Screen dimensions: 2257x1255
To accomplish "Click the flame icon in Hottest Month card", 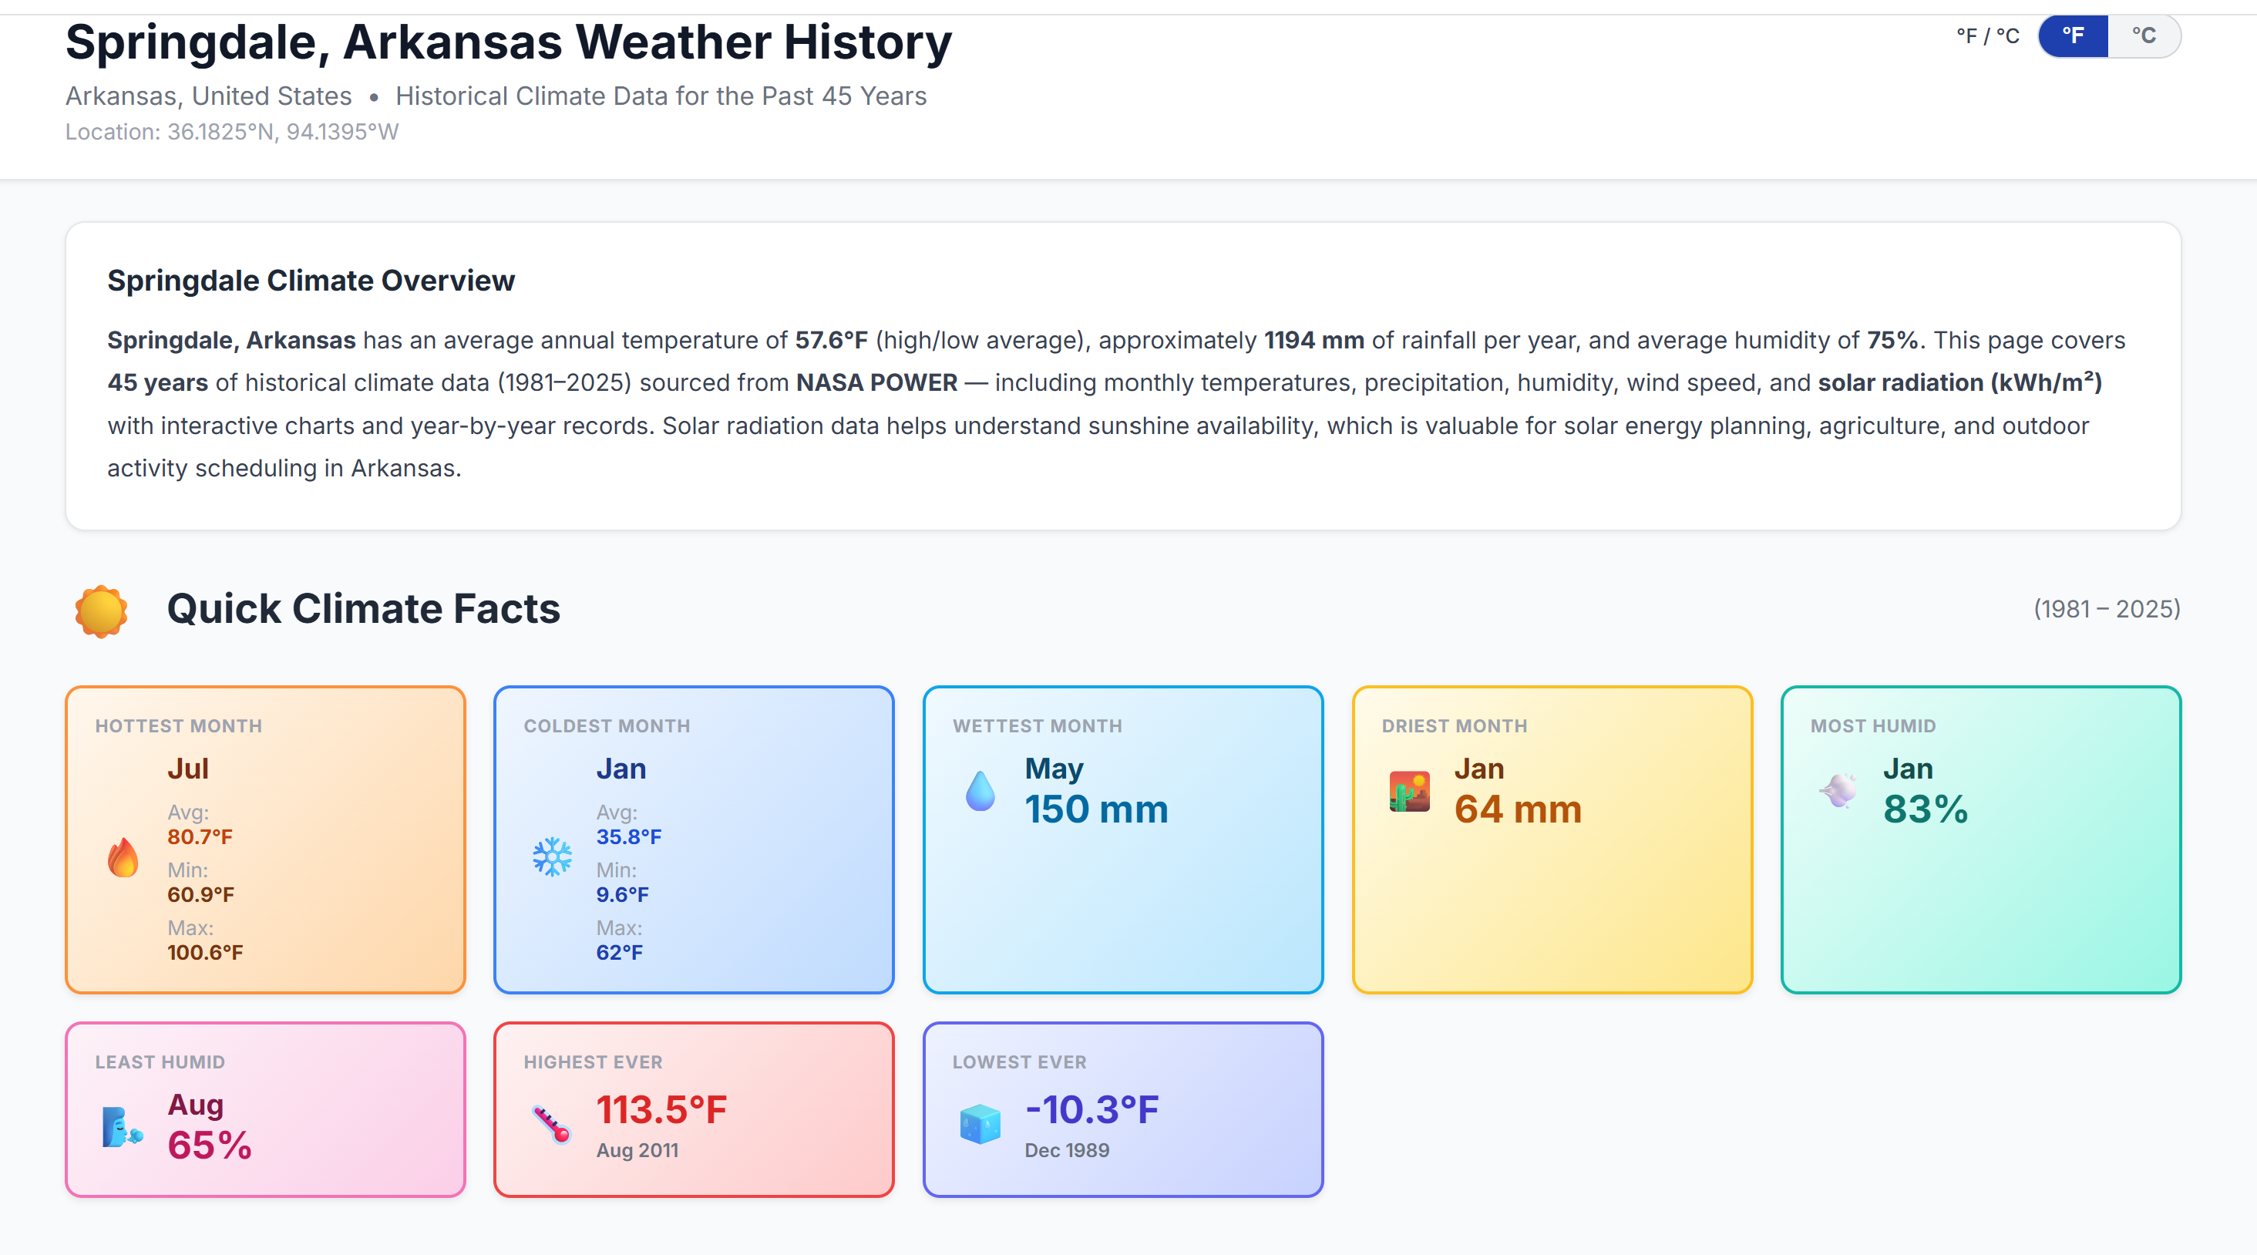I will pos(123,857).
